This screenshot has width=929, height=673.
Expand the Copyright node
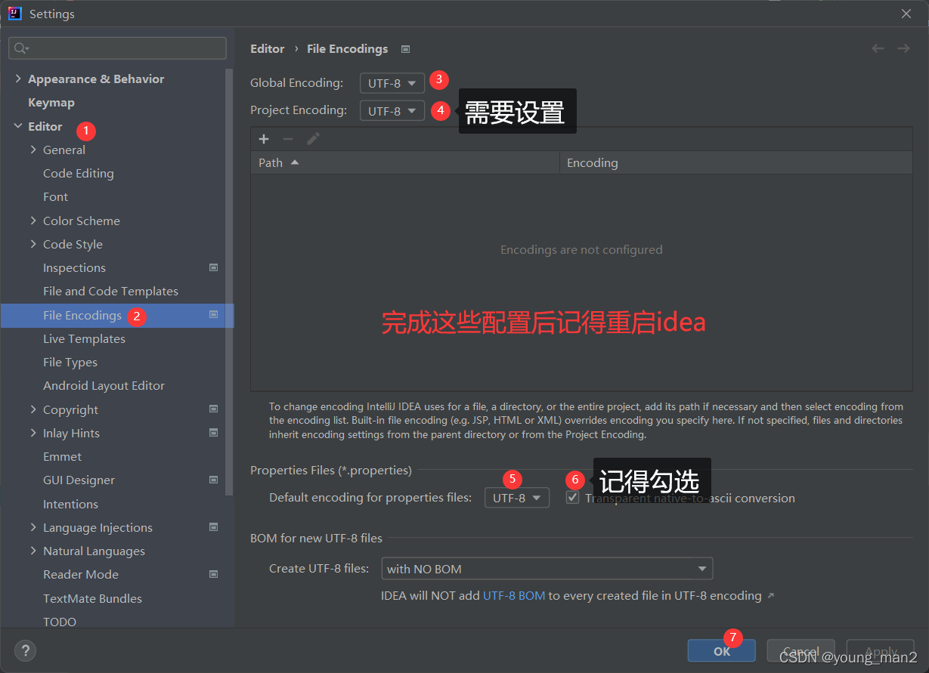(33, 409)
